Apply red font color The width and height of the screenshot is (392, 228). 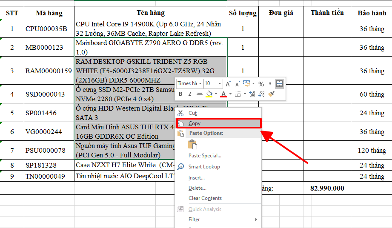pyautogui.click(x=223, y=94)
